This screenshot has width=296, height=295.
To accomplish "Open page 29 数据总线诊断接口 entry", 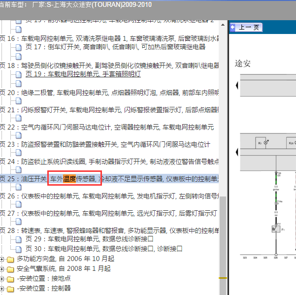I will tap(90, 239).
